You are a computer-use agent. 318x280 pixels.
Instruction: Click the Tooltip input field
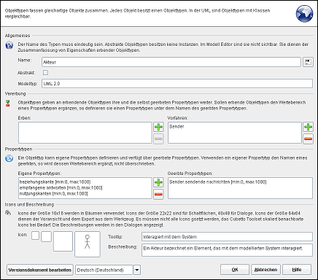[227, 237]
